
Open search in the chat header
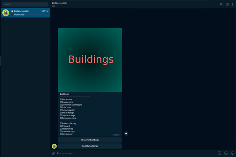point(221,4)
